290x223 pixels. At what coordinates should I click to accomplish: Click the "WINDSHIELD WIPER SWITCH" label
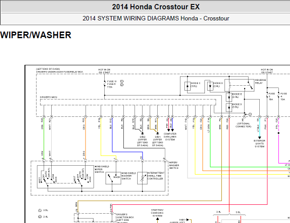102,169
